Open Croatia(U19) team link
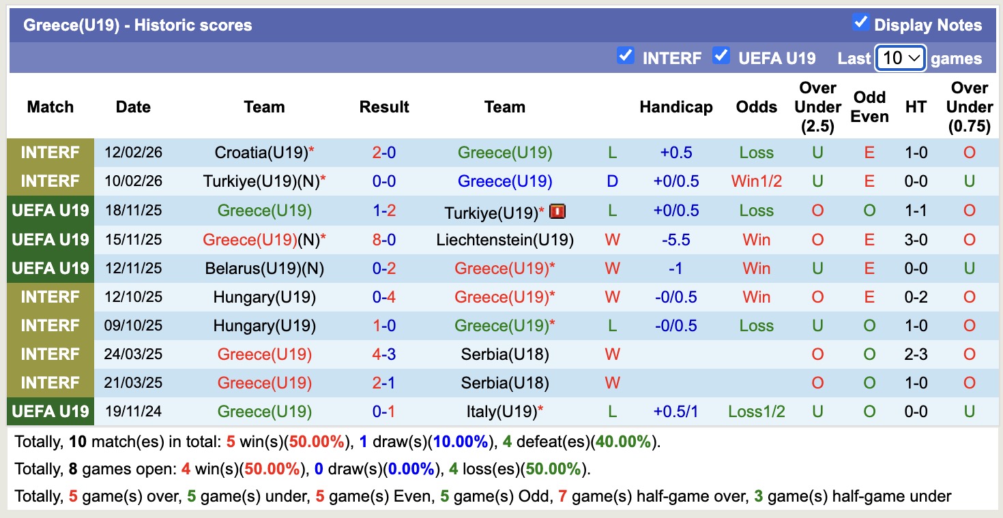 click(261, 153)
